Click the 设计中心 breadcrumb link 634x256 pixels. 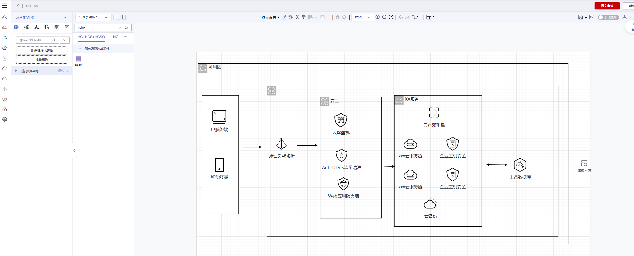32,6
